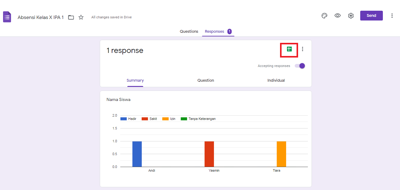Click the Send button
400x190 pixels.
coord(371,15)
